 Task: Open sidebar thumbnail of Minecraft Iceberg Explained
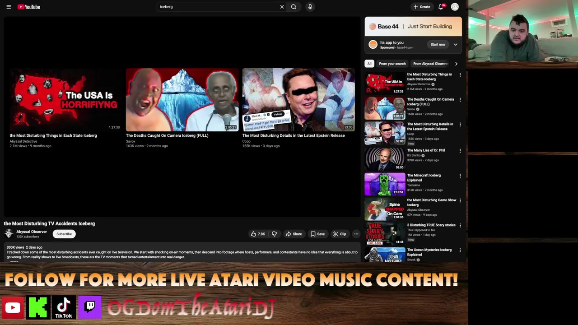[385, 184]
